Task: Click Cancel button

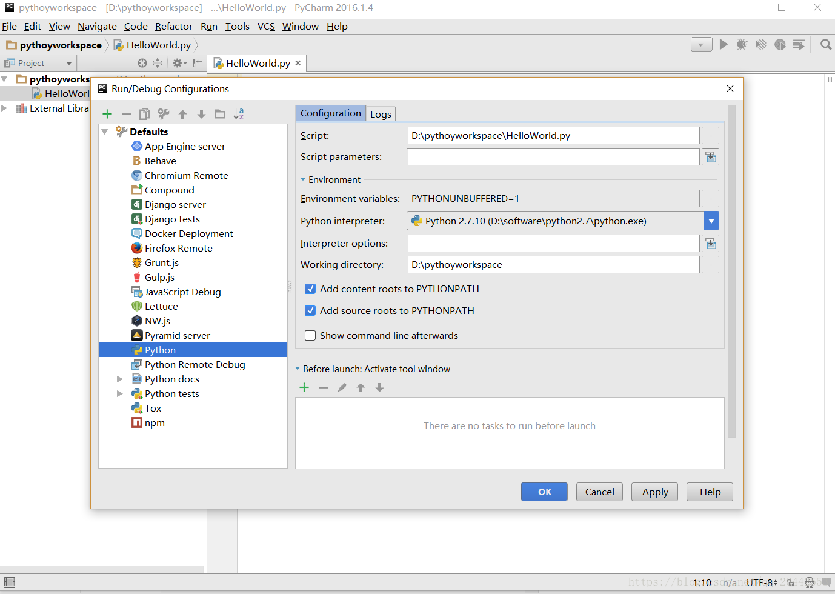Action: pos(599,492)
